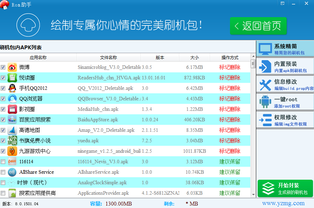Click the list arrow icon of 权限修改
The height and width of the screenshot is (208, 314).
[x=265, y=120]
